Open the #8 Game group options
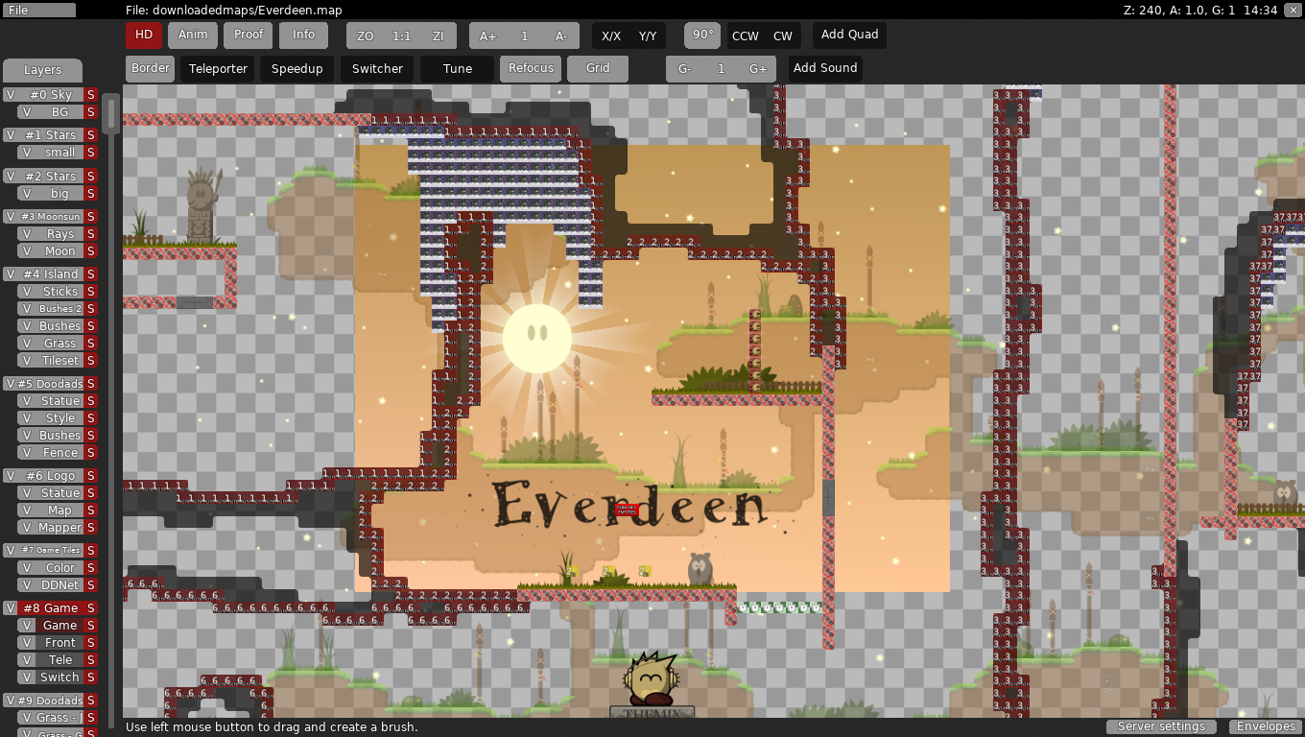This screenshot has height=737, width=1305. pyautogui.click(x=50, y=608)
